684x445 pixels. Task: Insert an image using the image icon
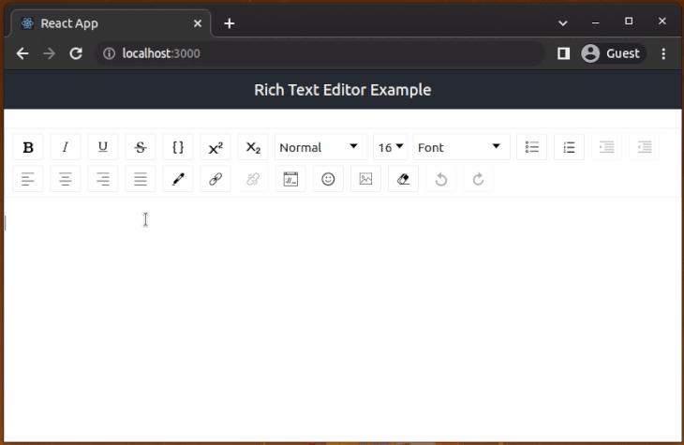click(x=365, y=179)
